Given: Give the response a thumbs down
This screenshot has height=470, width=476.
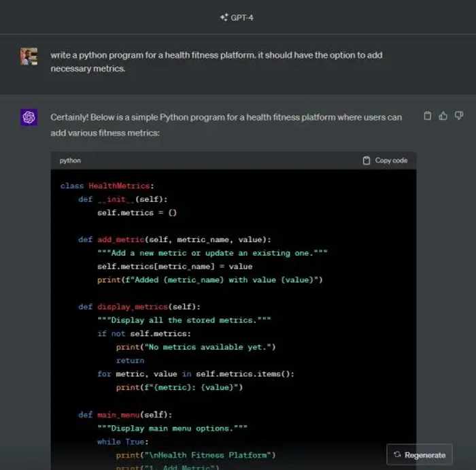Looking at the screenshot, I should tap(459, 116).
